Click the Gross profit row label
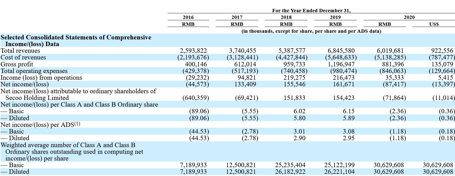 [17, 64]
